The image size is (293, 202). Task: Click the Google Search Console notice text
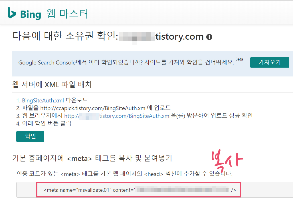(126, 62)
